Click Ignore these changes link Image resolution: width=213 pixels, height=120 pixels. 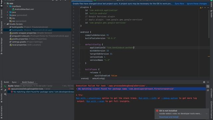pyautogui.click(x=197, y=4)
